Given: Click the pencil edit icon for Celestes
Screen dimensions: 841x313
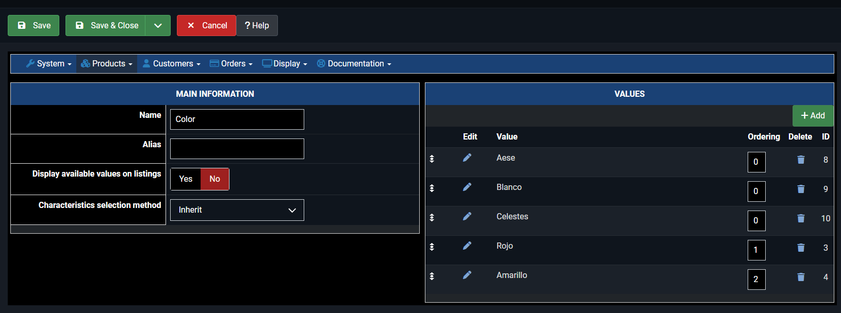Looking at the screenshot, I should [x=467, y=217].
